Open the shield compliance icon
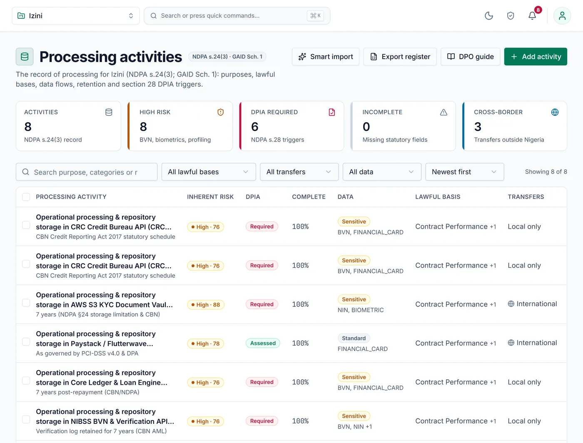 pyautogui.click(x=511, y=16)
